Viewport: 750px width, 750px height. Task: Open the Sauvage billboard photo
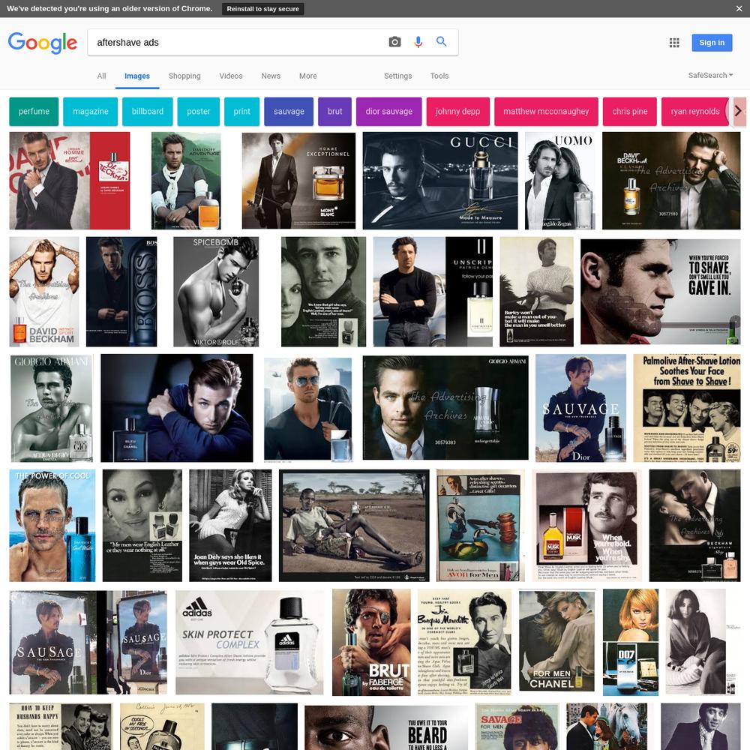[x=88, y=643]
